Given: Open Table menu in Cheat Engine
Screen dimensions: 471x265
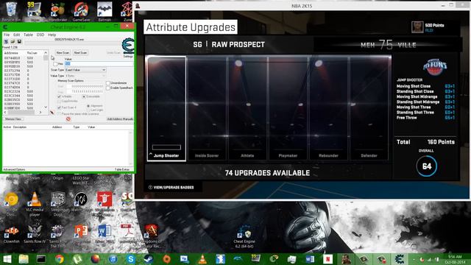Looking at the screenshot, I should point(28,35).
